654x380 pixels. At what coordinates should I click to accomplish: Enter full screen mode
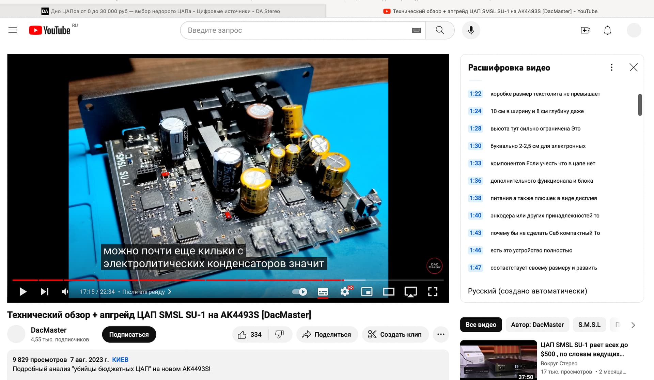433,292
